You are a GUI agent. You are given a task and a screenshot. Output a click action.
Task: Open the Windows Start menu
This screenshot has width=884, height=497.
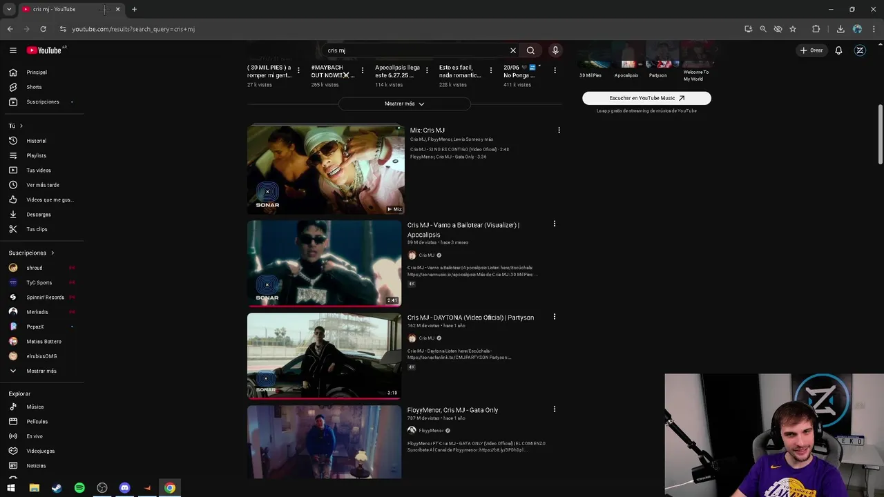[11, 488]
